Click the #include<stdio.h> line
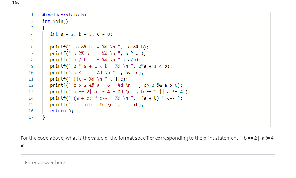The image size is (296, 178). point(64,15)
